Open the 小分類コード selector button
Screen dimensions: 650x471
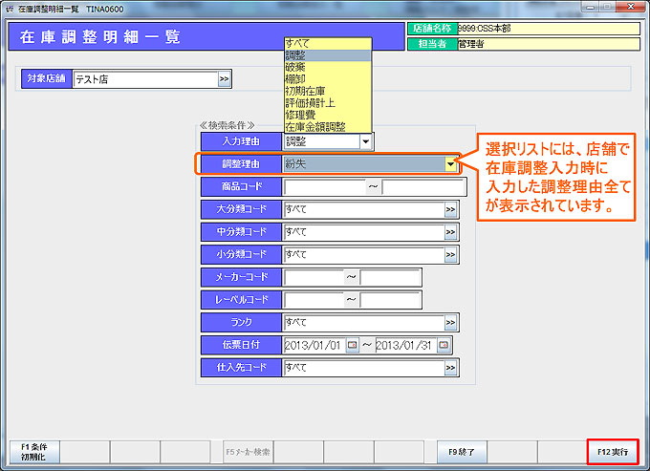tap(450, 255)
